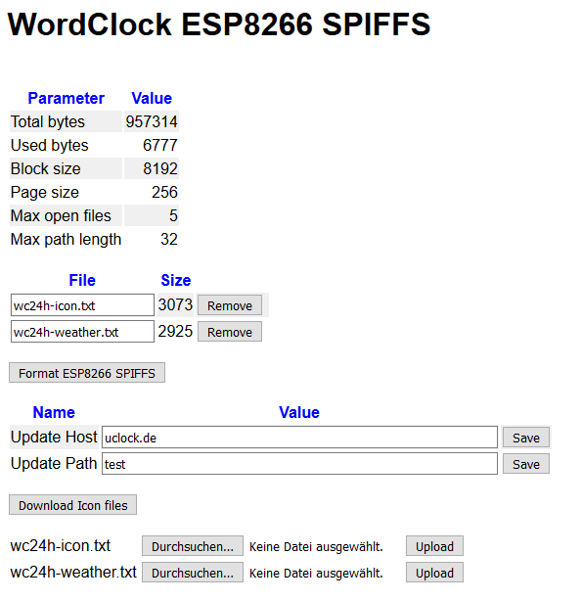Viewport: 581px width, 601px height.
Task: Remove the wc24h-icon.txt file
Action: coord(230,305)
